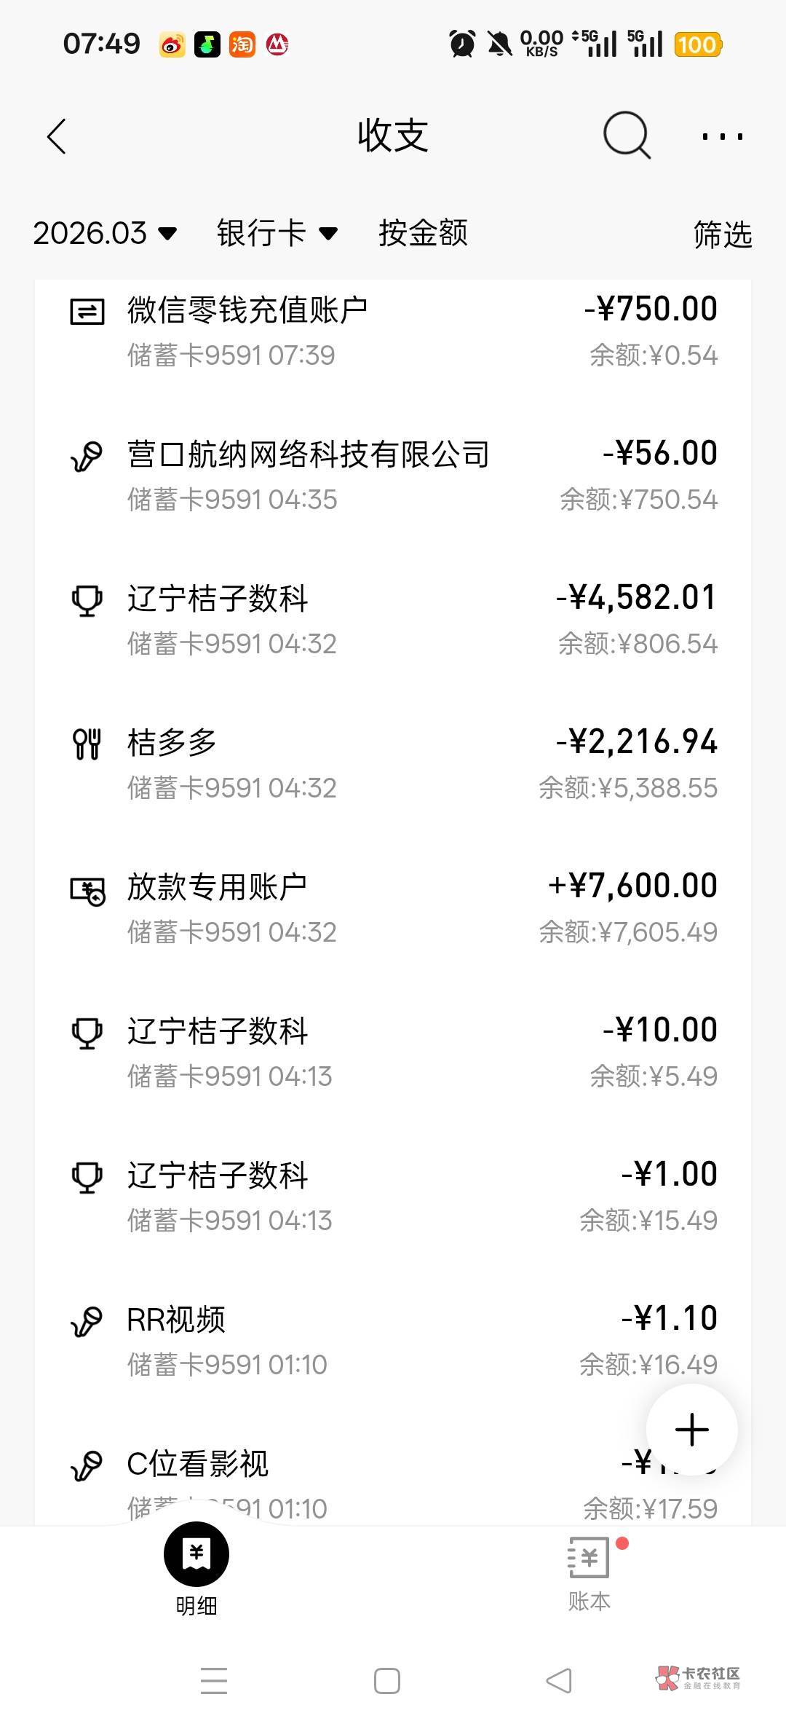The height and width of the screenshot is (1729, 786).
Task: Tap the fork and knife icon beside 桔多多
Action: pos(87,744)
